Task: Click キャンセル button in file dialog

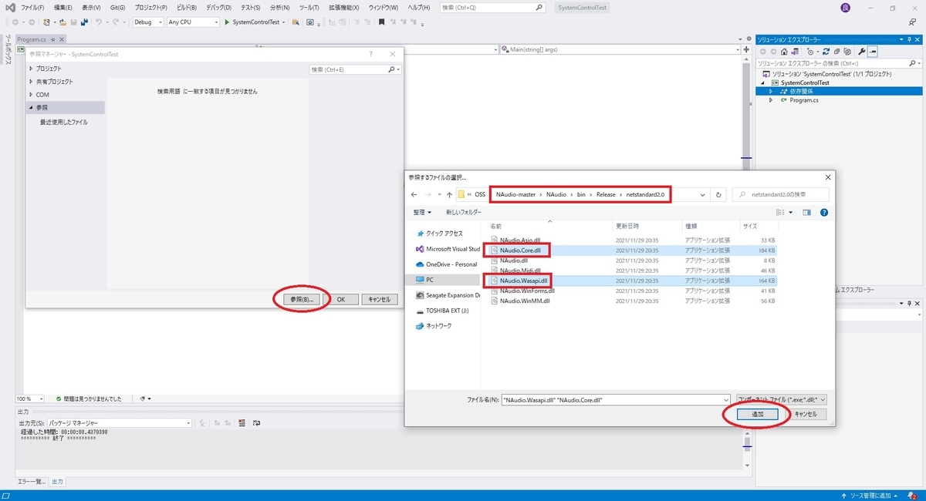Action: pyautogui.click(x=805, y=414)
